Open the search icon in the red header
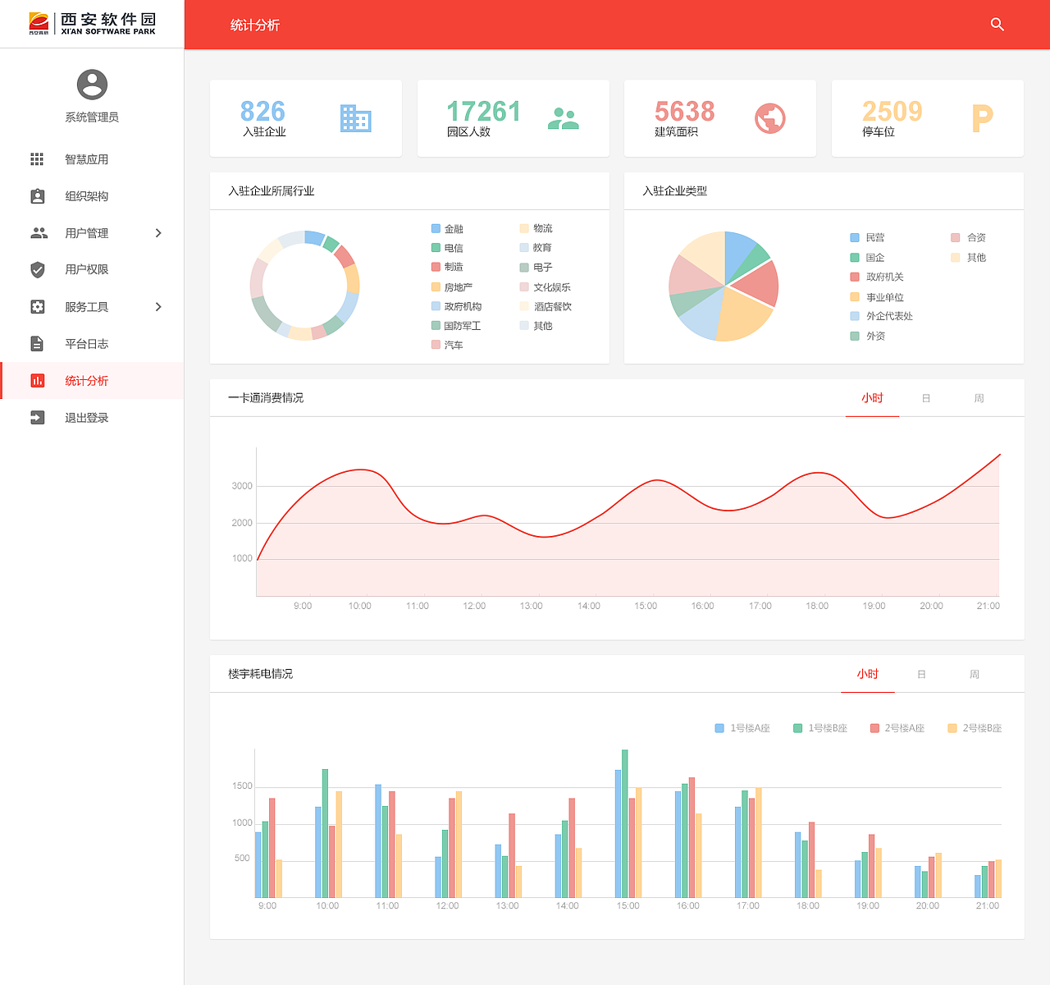 tap(997, 25)
